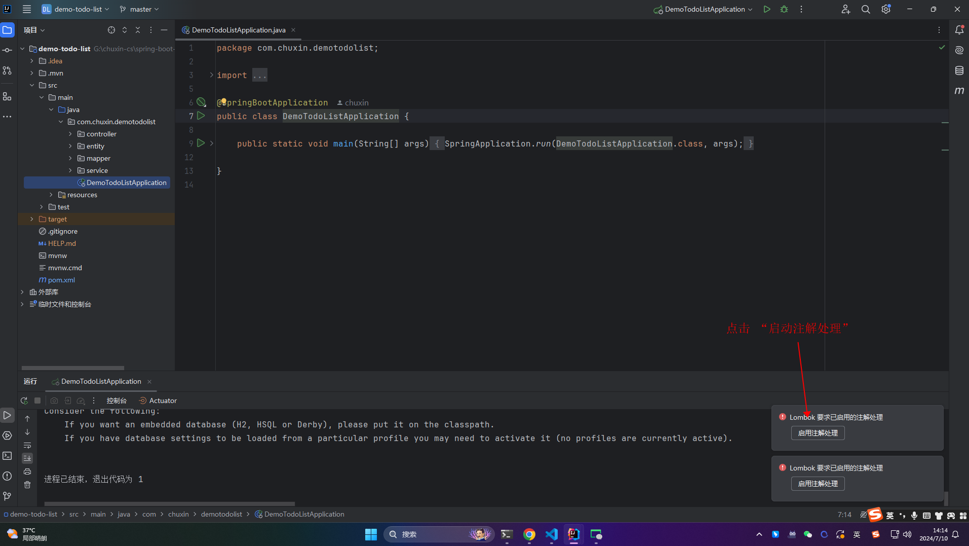Open Windows Start menu
This screenshot has width=969, height=546.
pos(371,534)
